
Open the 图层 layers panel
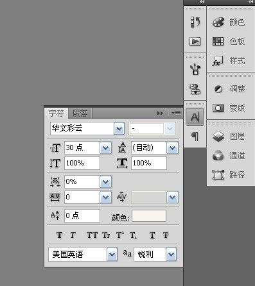pos(229,137)
